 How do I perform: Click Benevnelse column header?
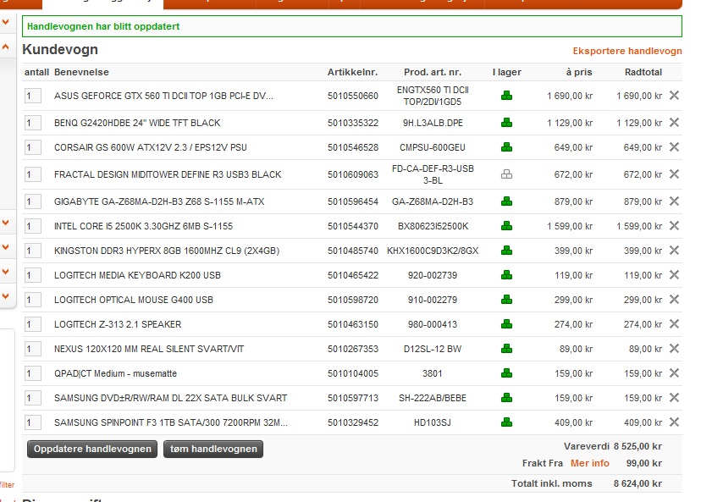point(81,72)
